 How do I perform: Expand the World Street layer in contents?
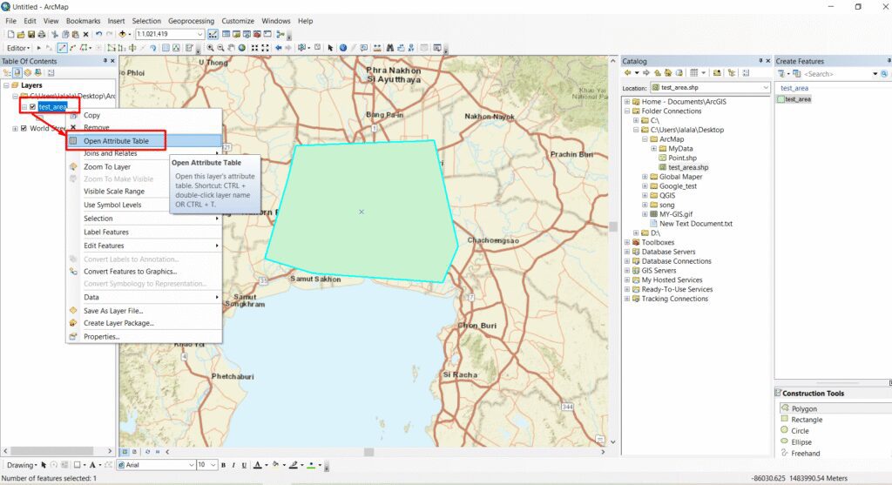coord(15,129)
